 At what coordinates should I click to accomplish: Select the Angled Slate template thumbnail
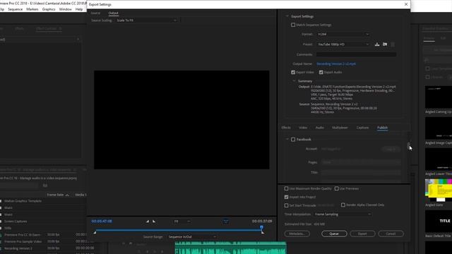(439, 190)
